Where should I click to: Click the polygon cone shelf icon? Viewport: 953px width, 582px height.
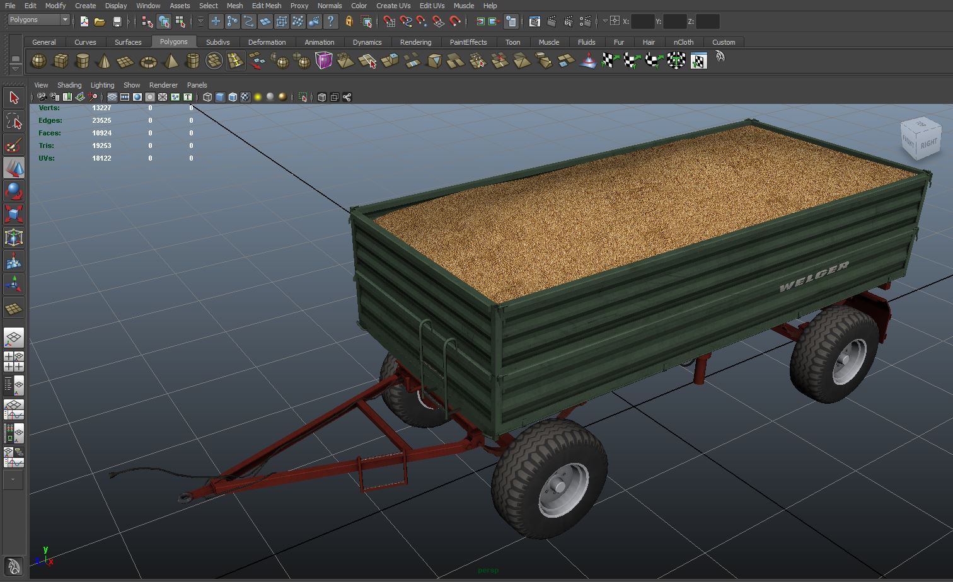105,62
